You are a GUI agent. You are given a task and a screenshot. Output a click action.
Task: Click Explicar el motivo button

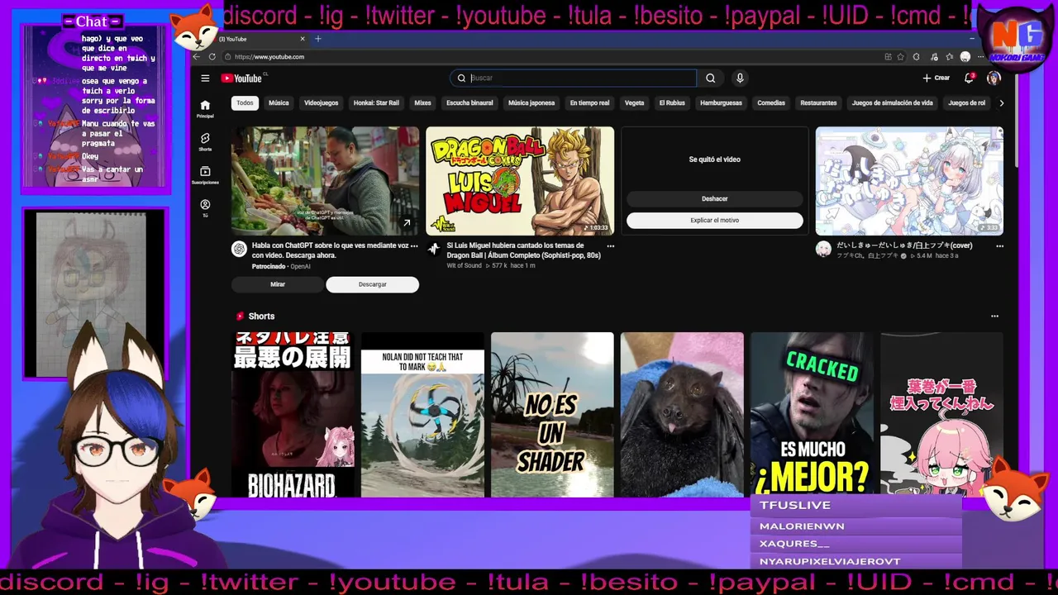coord(714,221)
